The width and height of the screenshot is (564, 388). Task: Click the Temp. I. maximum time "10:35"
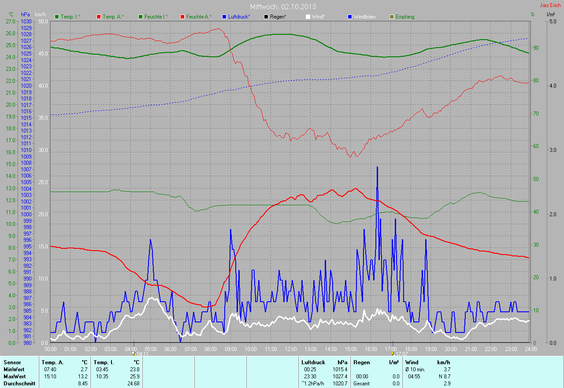pos(102,377)
